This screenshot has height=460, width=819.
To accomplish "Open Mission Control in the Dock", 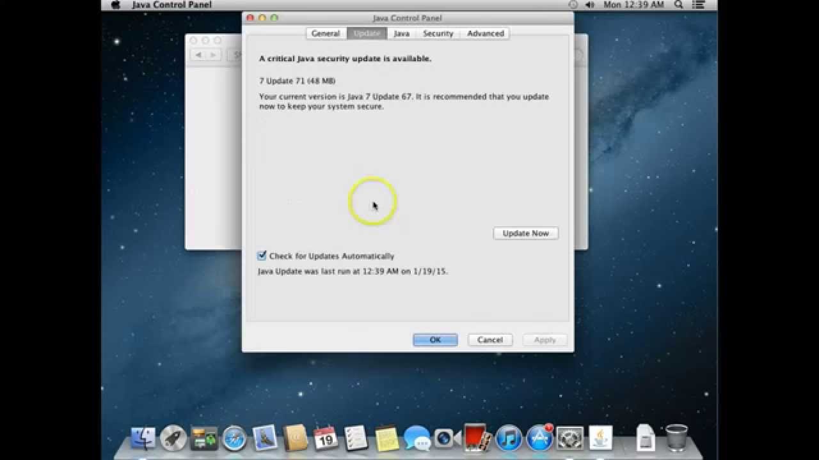I will [x=204, y=438].
